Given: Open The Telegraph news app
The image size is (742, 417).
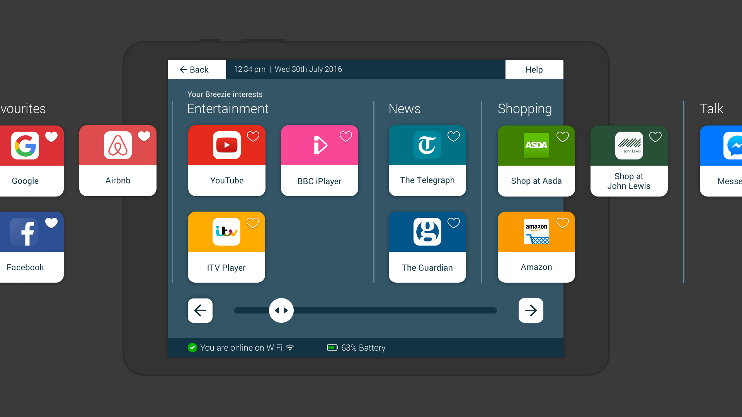Looking at the screenshot, I should click(x=427, y=160).
